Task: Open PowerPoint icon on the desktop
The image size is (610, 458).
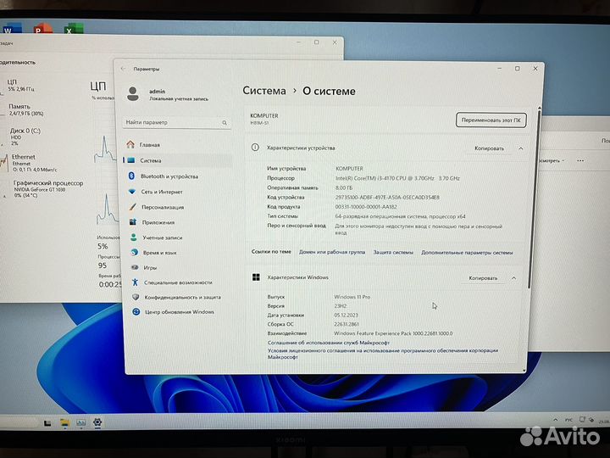Action: coord(43,28)
